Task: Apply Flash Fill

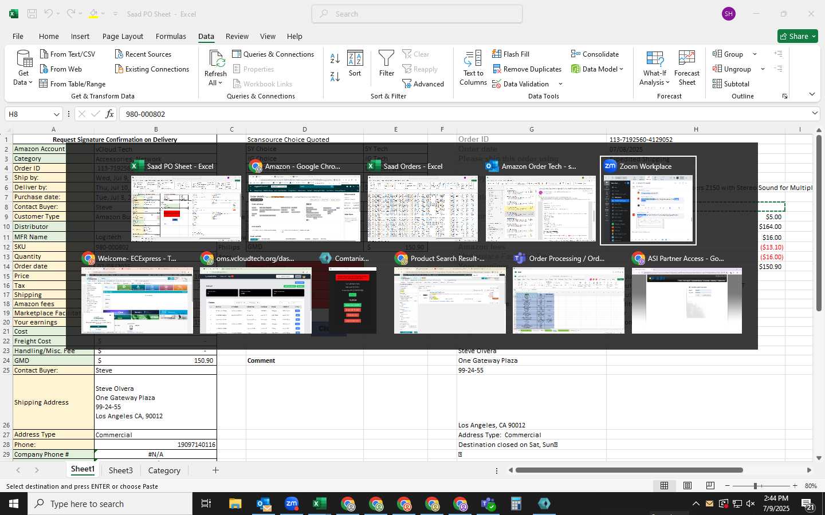Action: (x=510, y=54)
